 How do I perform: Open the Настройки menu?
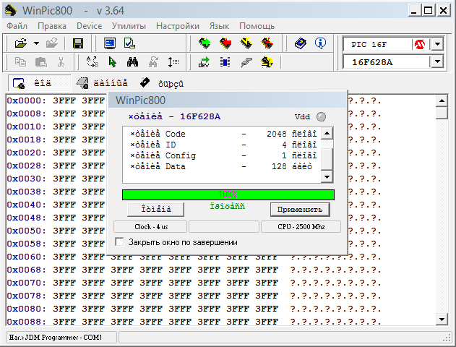click(178, 26)
